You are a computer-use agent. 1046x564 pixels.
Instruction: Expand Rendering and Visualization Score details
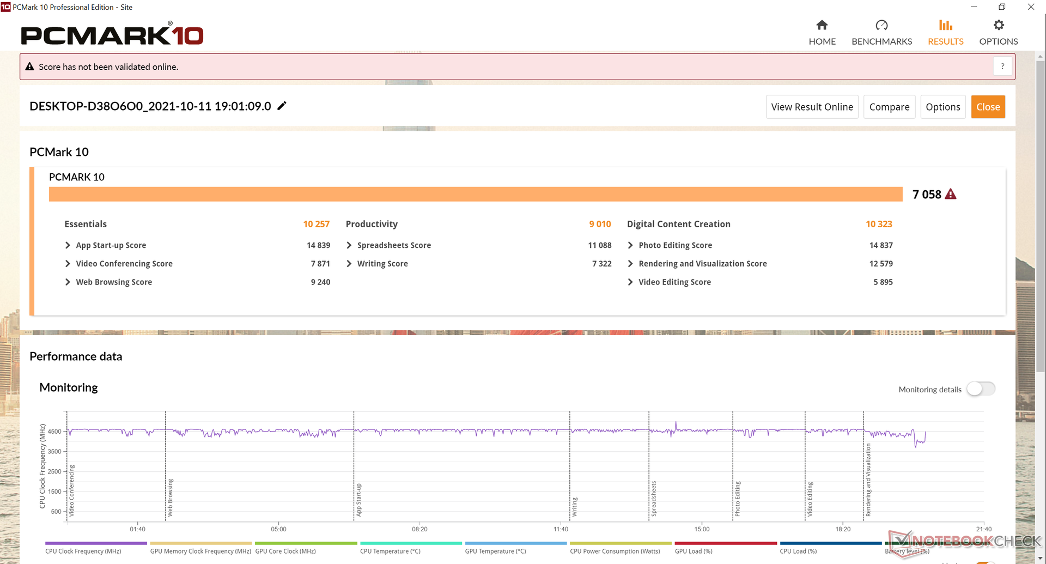point(630,264)
